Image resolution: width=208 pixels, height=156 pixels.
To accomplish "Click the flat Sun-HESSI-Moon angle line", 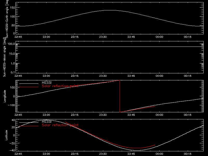I will [x=109, y=47].
